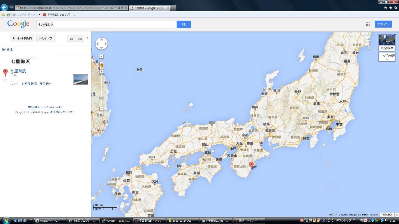Open the マイプレイス tab button
The height and width of the screenshot is (224, 399).
click(45, 38)
